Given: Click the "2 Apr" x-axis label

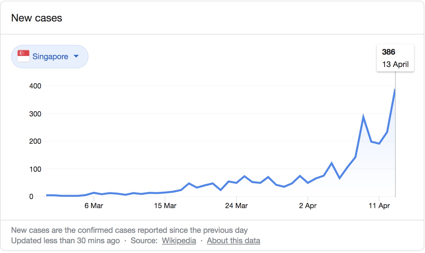Looking at the screenshot, I should coord(308,206).
